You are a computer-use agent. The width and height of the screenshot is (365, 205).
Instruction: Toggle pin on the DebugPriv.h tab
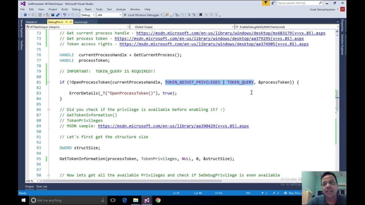[x=66, y=22]
